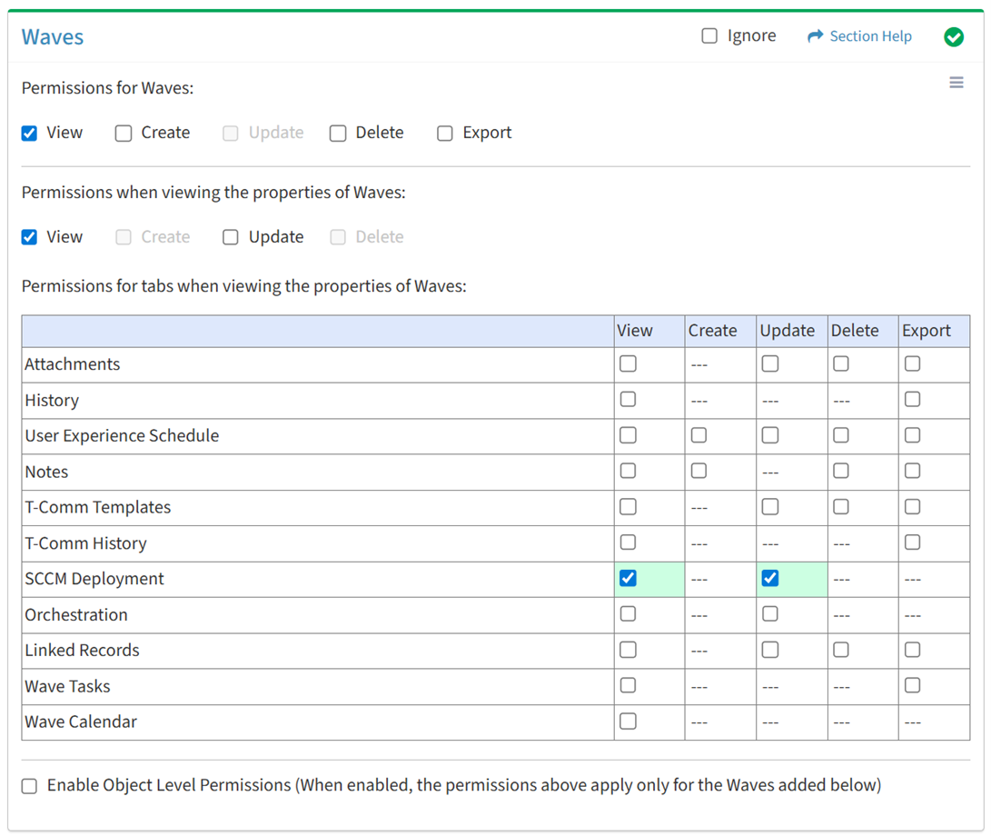Open the hamburger menu icon

pyautogui.click(x=956, y=83)
